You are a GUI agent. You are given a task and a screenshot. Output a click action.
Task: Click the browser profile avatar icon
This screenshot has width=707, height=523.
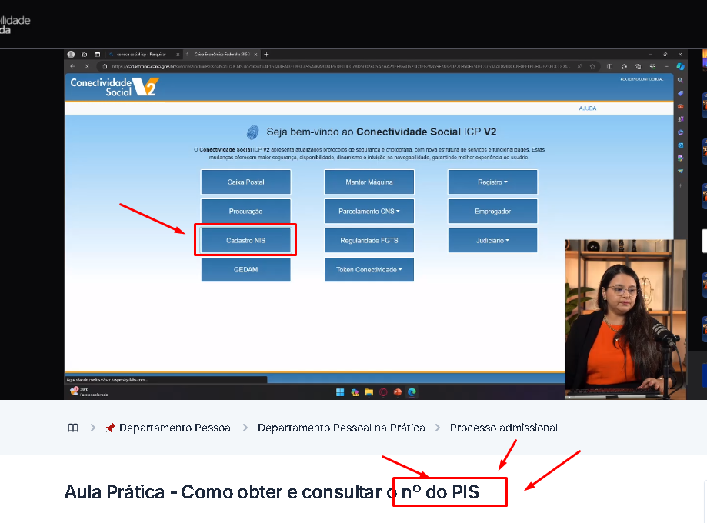pyautogui.click(x=71, y=54)
